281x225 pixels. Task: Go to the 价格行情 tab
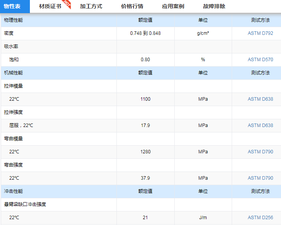132,6
